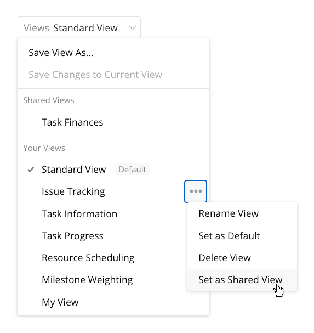The width and height of the screenshot is (314, 333).
Task: Switch to the Task Information view
Action: point(79,214)
